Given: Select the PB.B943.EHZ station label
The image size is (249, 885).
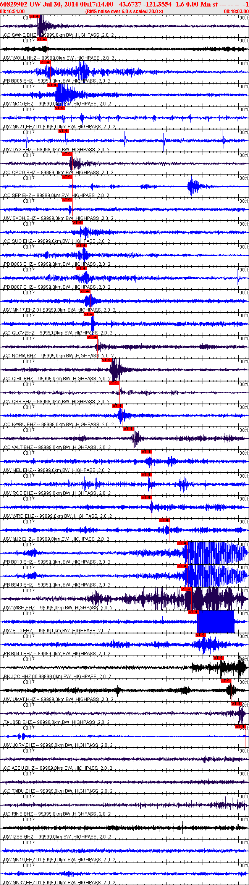Looking at the screenshot, I should 18,585.
